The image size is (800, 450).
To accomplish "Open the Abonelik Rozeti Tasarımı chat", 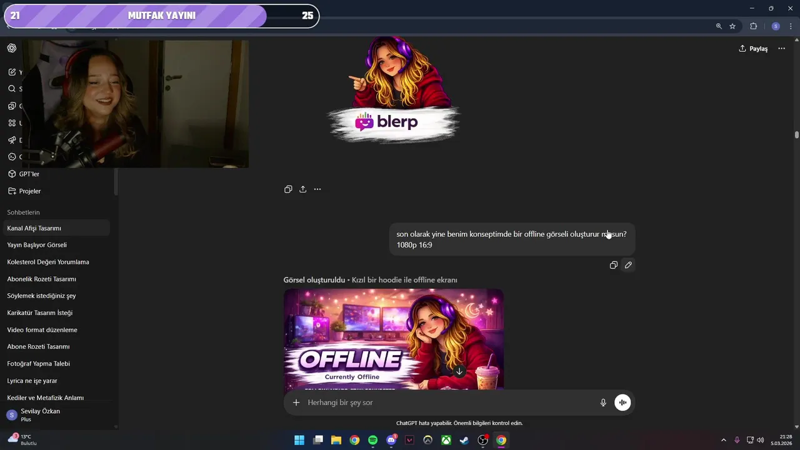I will 56,279.
